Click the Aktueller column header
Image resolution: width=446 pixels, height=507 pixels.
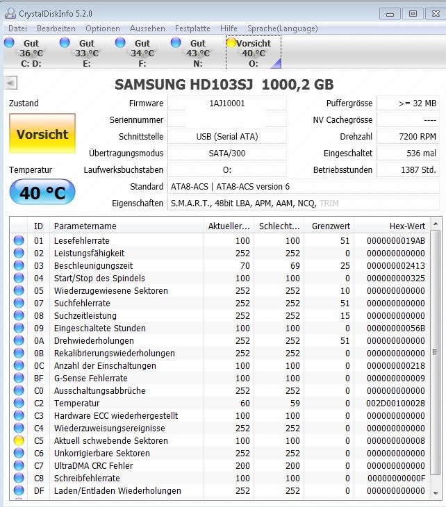[x=229, y=226]
